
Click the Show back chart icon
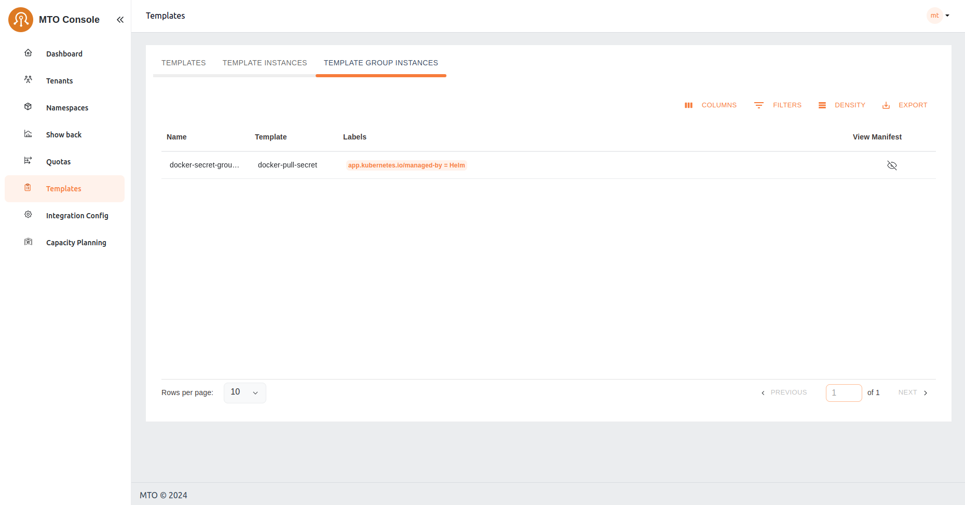pyautogui.click(x=28, y=134)
